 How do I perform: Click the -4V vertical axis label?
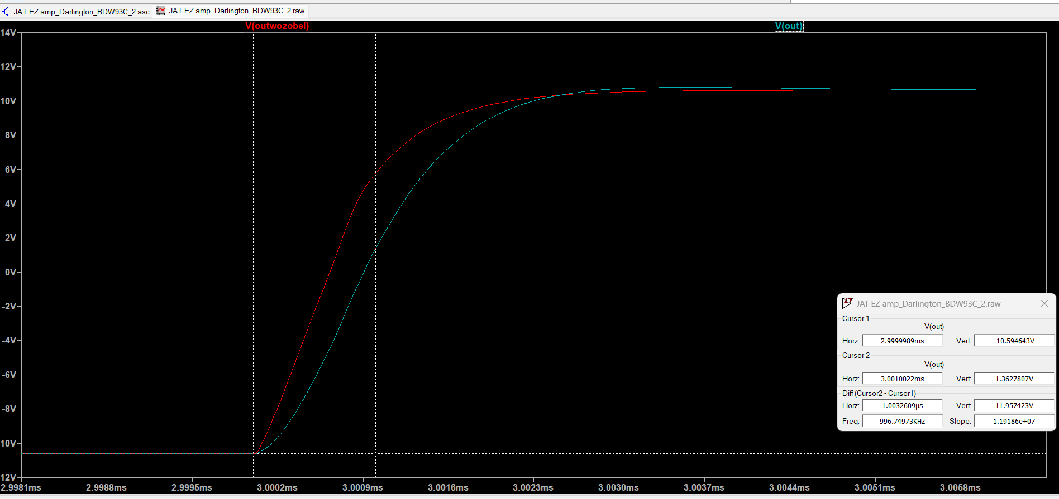(9, 340)
